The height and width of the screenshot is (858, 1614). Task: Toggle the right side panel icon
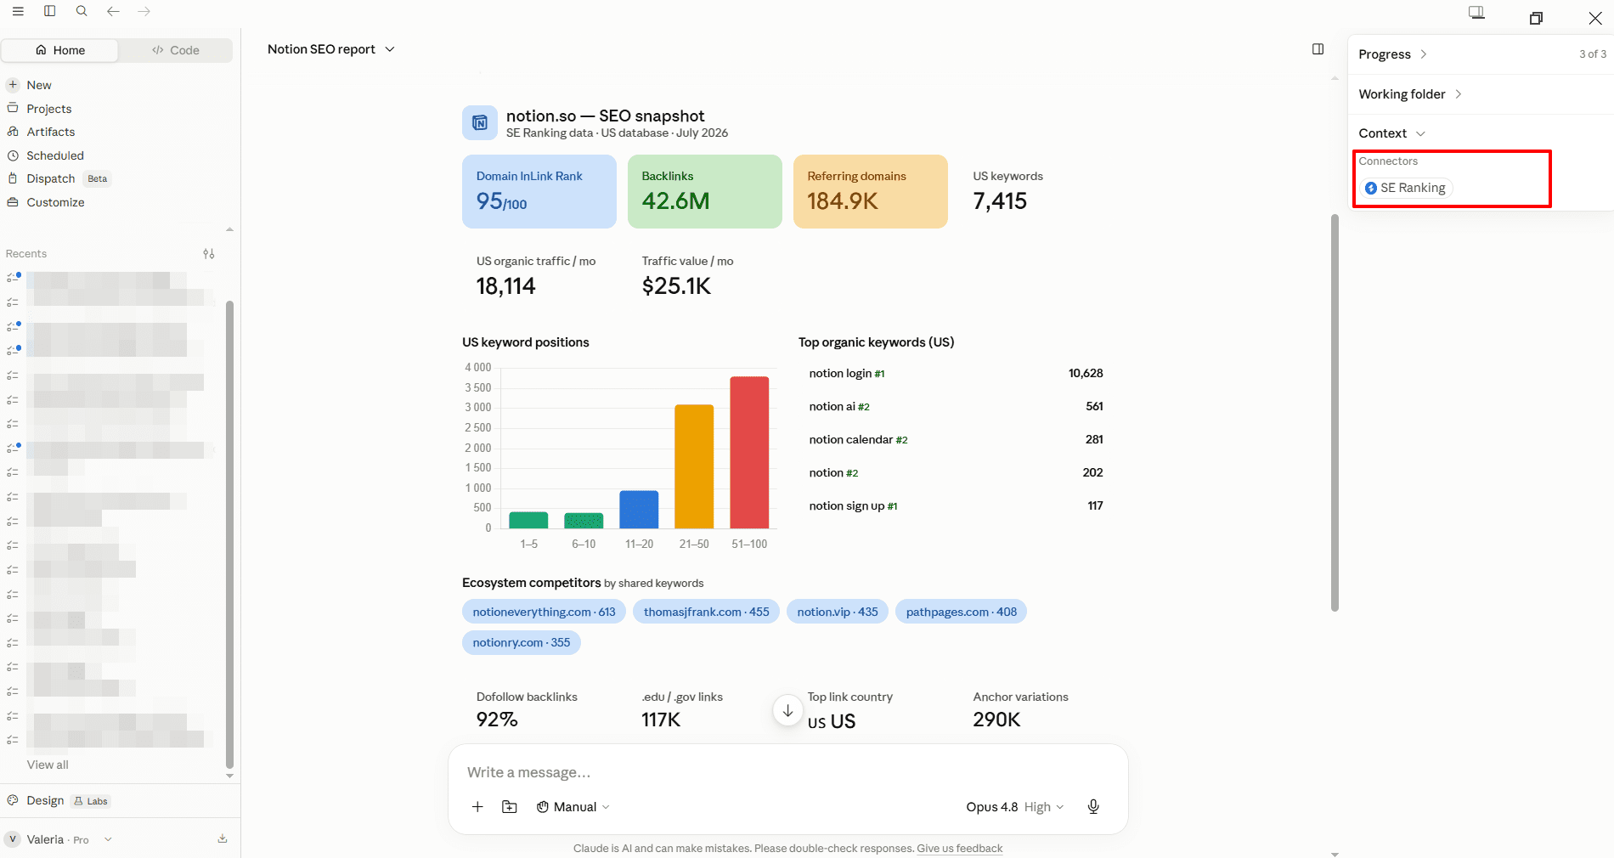pos(1318,49)
